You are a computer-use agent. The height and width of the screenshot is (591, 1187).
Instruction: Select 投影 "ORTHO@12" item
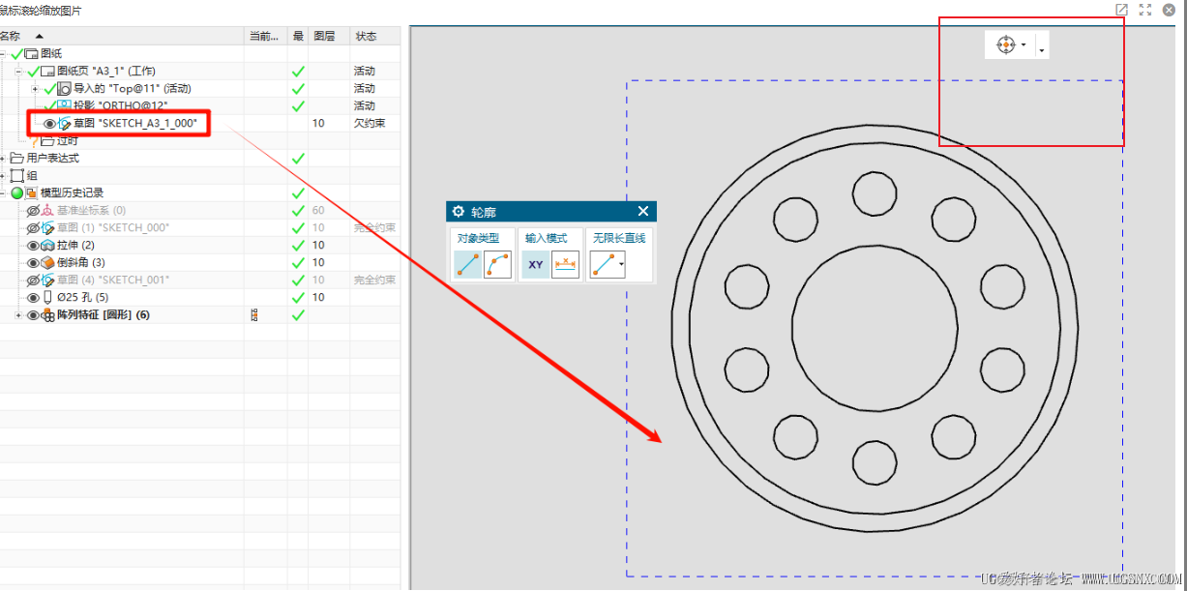(121, 105)
